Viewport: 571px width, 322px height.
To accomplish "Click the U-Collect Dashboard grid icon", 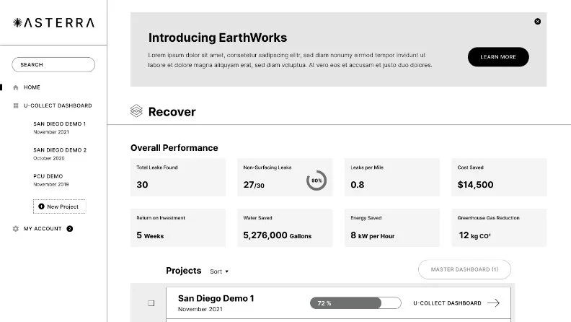I will pos(16,105).
